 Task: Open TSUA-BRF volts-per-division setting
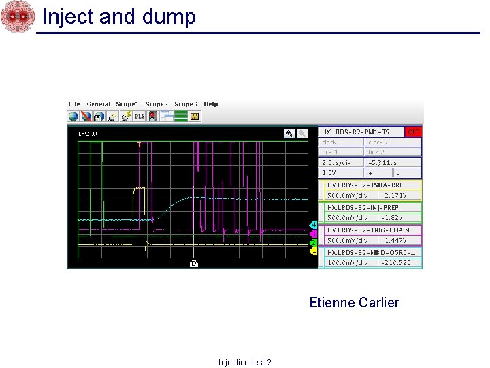350,196
